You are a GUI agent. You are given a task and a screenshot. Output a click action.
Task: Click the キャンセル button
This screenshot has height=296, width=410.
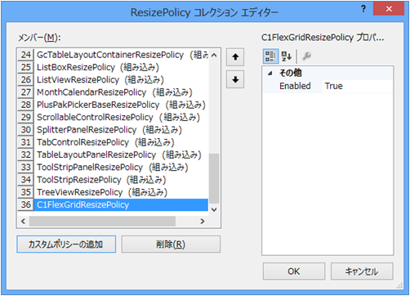362,271
